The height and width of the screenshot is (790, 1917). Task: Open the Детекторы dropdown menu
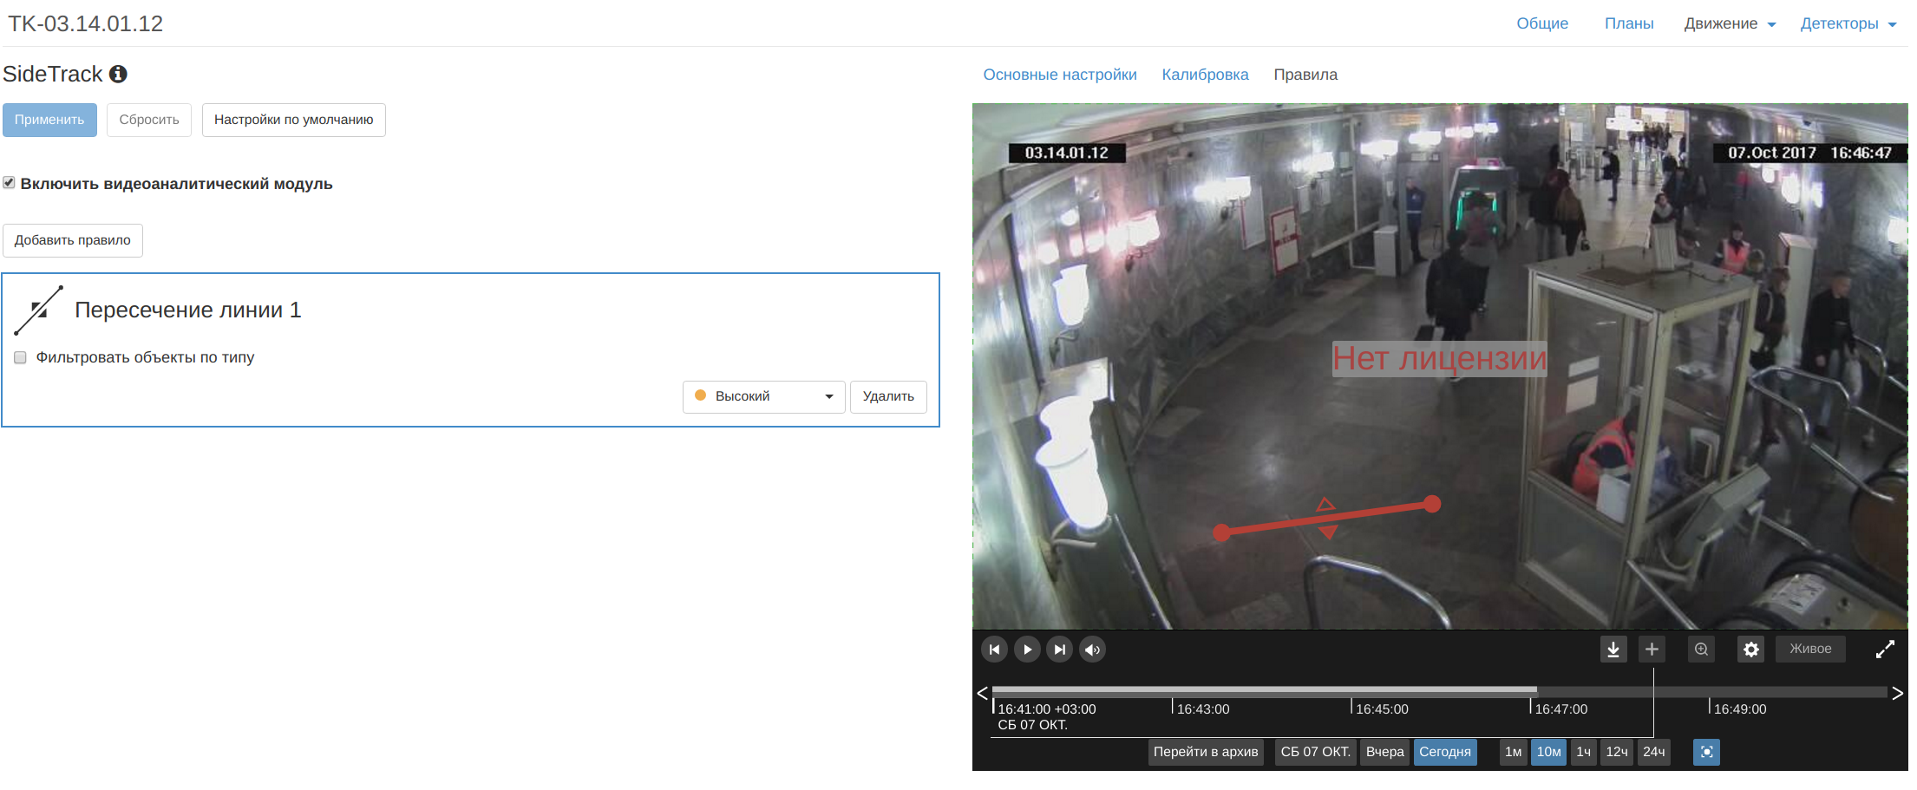coord(1848,23)
